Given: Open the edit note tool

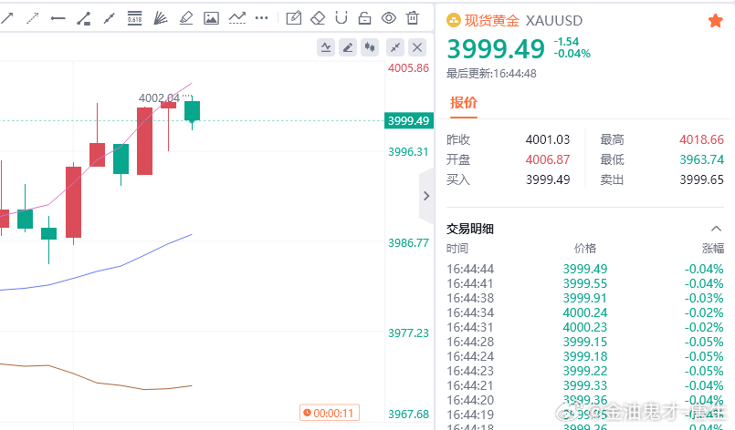Looking at the screenshot, I should [293, 18].
